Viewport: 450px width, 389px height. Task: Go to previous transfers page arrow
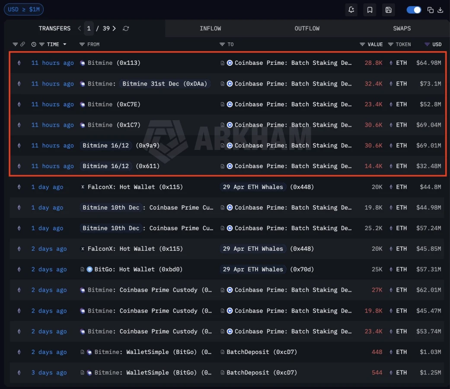point(80,29)
